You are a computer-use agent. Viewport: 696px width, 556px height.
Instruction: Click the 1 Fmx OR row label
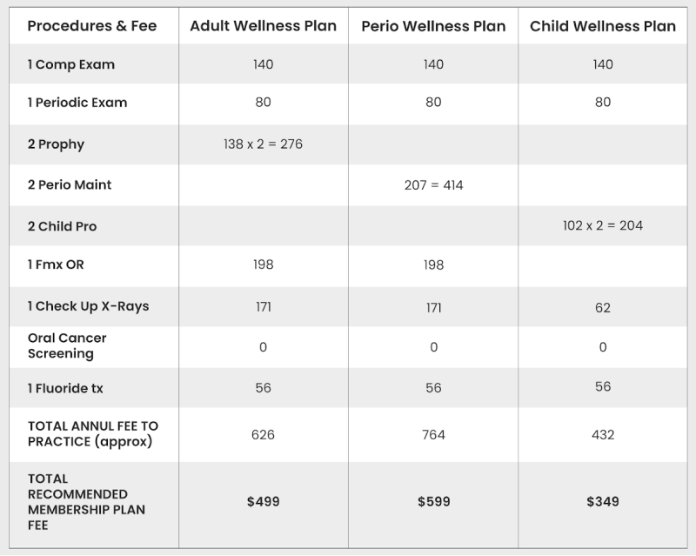point(56,265)
